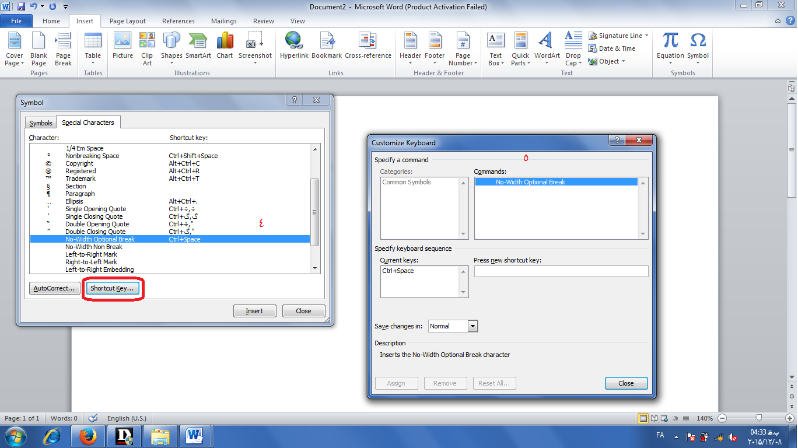Click Close in Customize Keyboard dialog

point(626,383)
